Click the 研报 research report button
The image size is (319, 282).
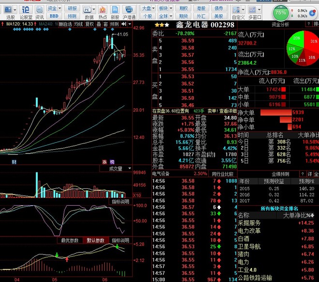click(72, 8)
